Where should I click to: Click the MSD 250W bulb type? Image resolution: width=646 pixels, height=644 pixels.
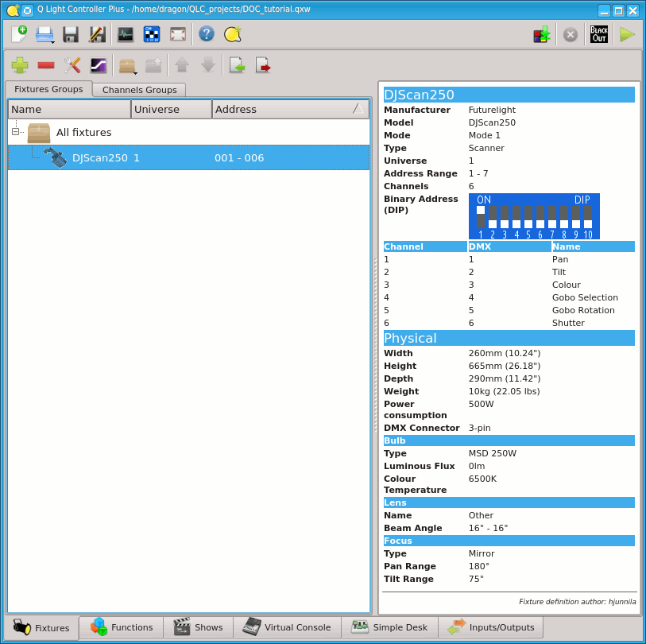coord(493,453)
